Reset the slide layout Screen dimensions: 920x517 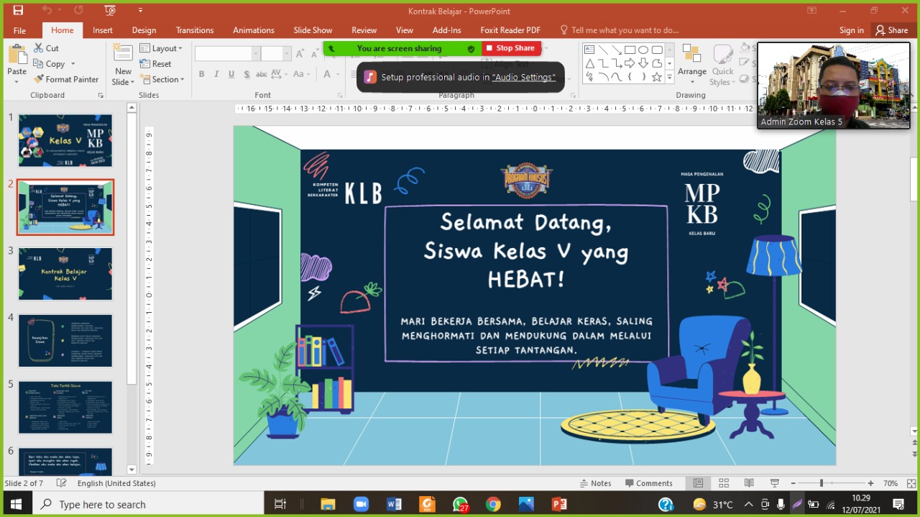click(156, 64)
